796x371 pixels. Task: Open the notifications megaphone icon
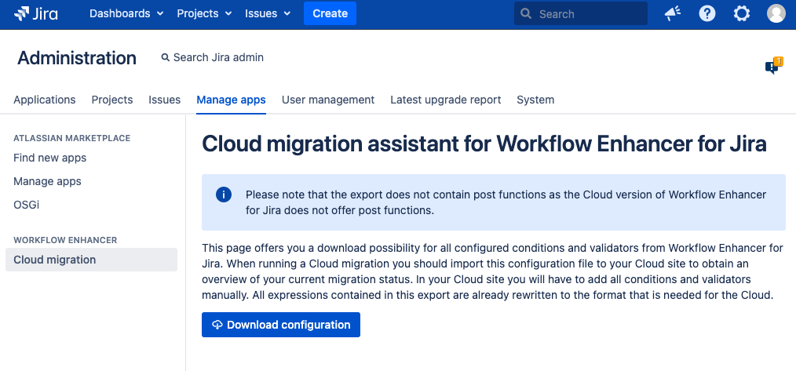click(673, 13)
